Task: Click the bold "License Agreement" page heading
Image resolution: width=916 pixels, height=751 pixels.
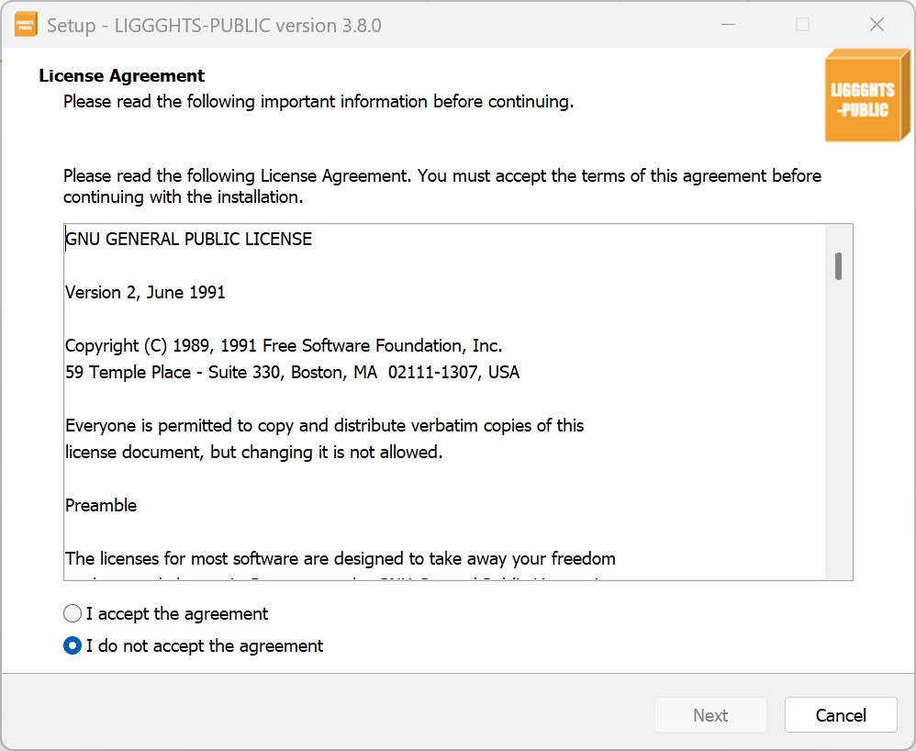Action: coord(122,76)
